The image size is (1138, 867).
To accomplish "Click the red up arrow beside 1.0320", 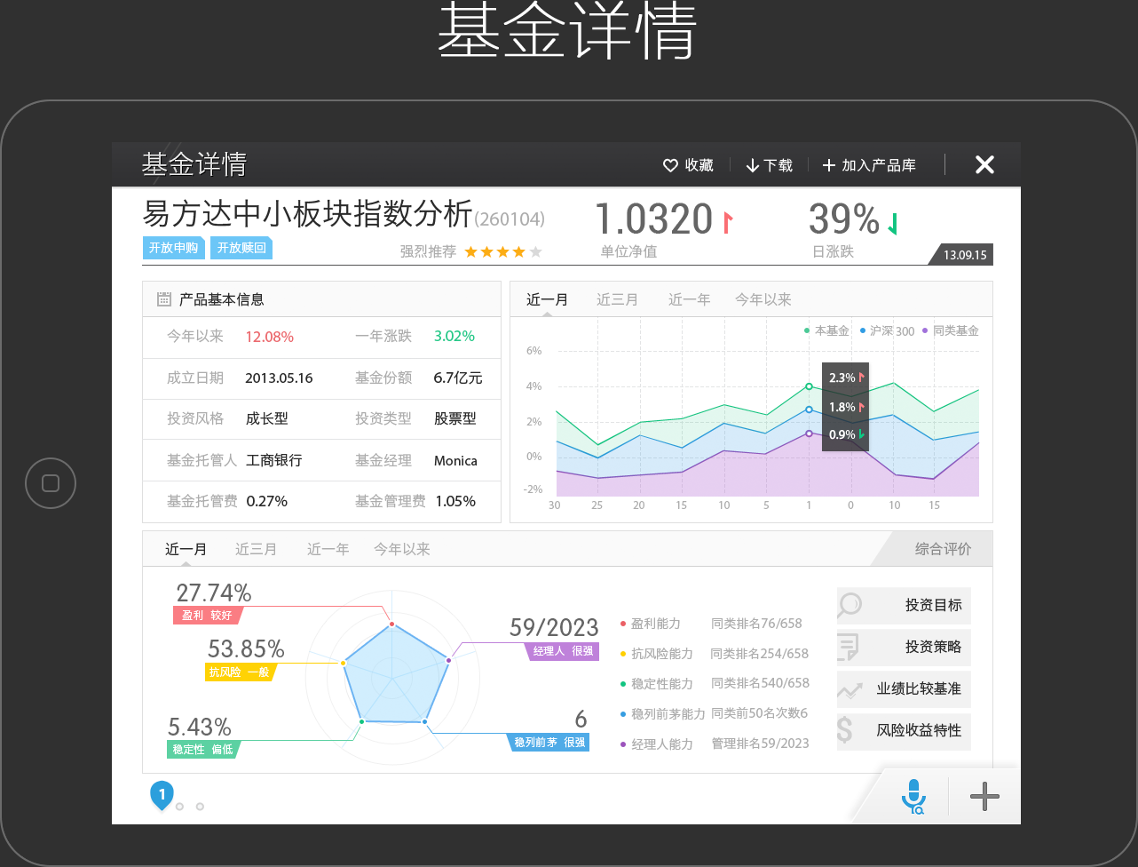I will pos(728,222).
